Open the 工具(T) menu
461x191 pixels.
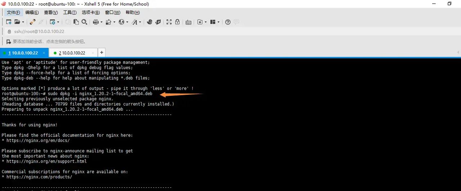[70, 13]
